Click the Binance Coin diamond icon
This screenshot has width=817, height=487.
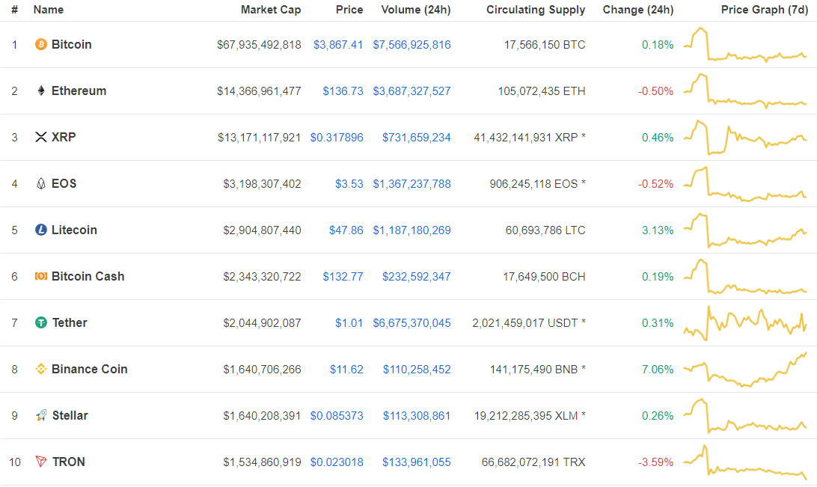click(40, 369)
